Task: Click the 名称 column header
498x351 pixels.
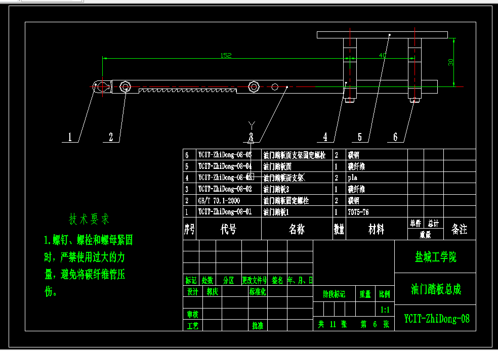Action: click(x=297, y=229)
